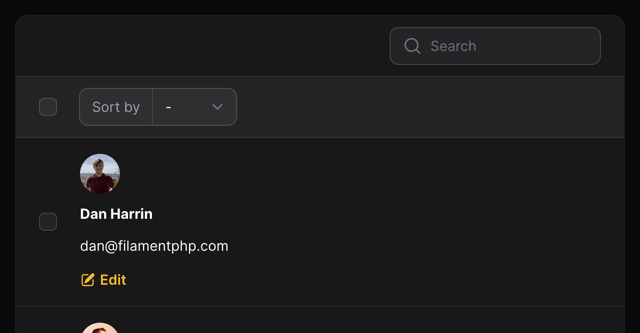Focus the Search text field
The height and width of the screenshot is (333, 640).
pos(495,46)
